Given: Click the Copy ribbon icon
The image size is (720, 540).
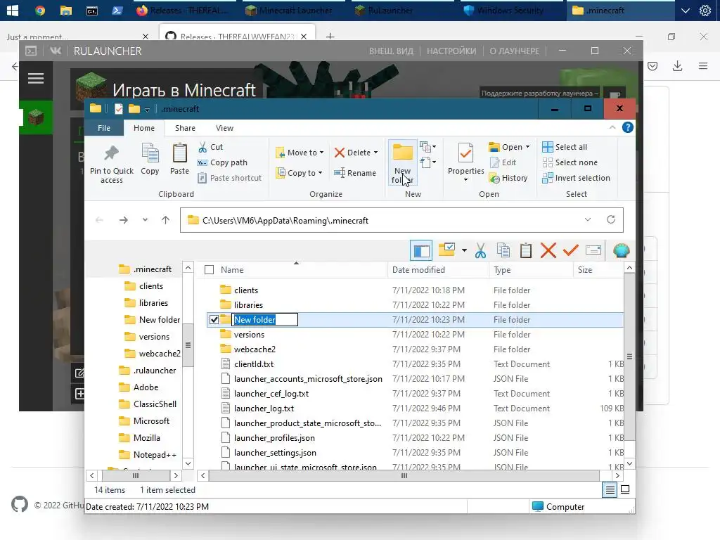Looking at the screenshot, I should [150, 154].
